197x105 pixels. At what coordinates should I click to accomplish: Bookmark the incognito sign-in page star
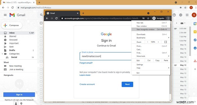tap(148, 18)
